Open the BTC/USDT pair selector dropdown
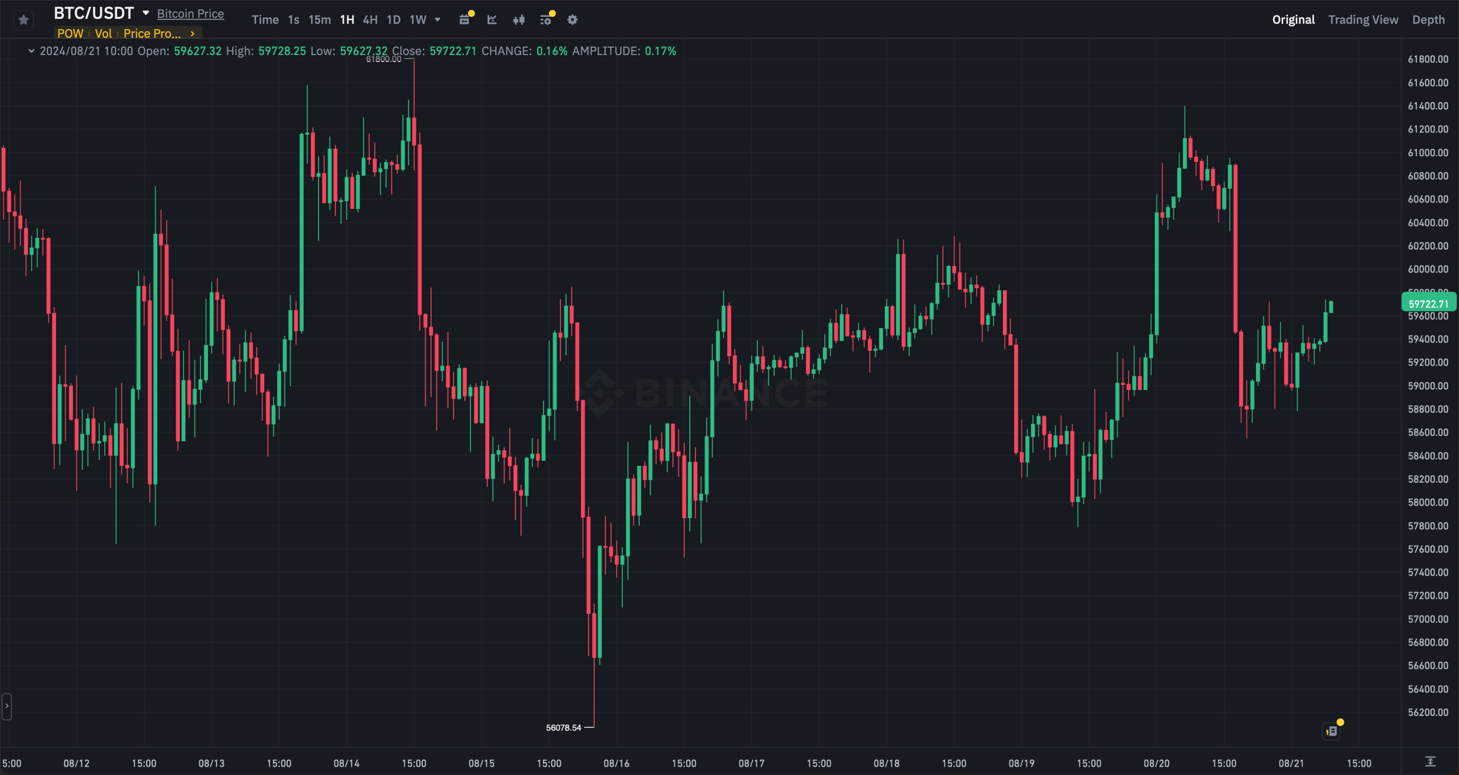Viewport: 1459px width, 775px height. click(x=145, y=12)
